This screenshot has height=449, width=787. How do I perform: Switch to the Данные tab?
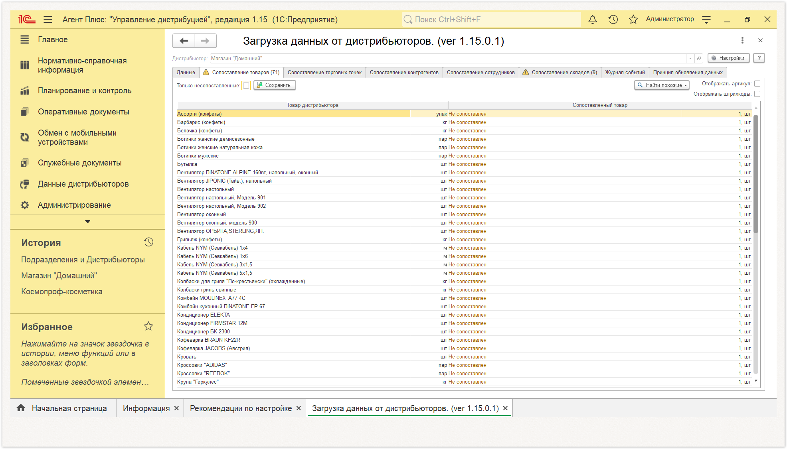[186, 72]
